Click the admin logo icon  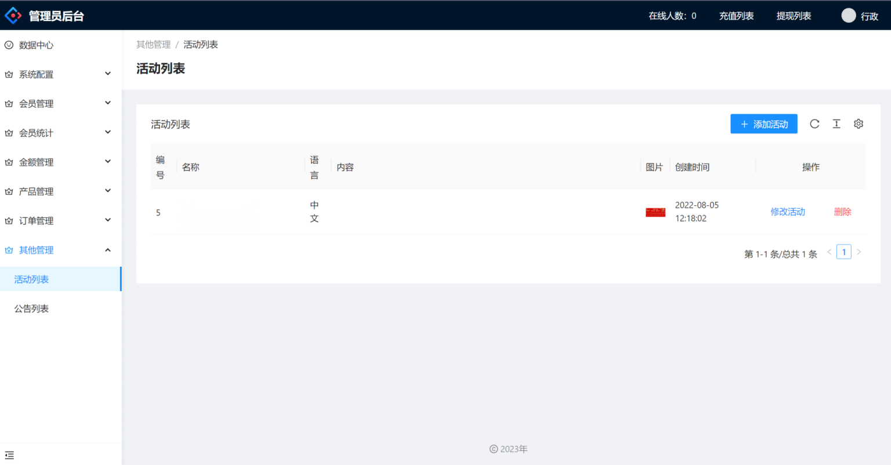(13, 16)
